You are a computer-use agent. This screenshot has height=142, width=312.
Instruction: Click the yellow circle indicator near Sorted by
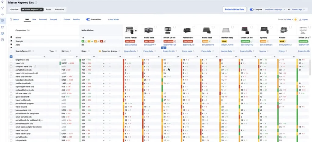[295, 20]
